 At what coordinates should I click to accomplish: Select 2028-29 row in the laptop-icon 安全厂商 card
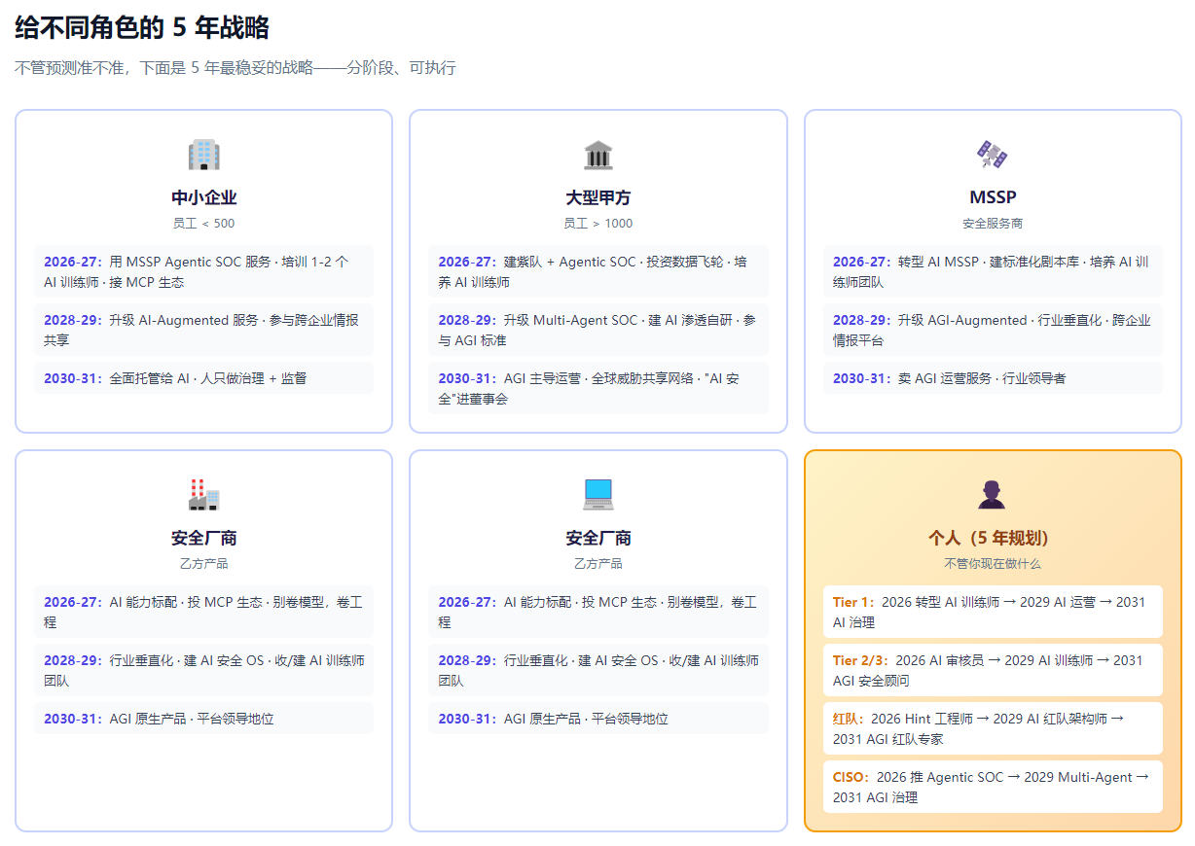click(x=597, y=670)
